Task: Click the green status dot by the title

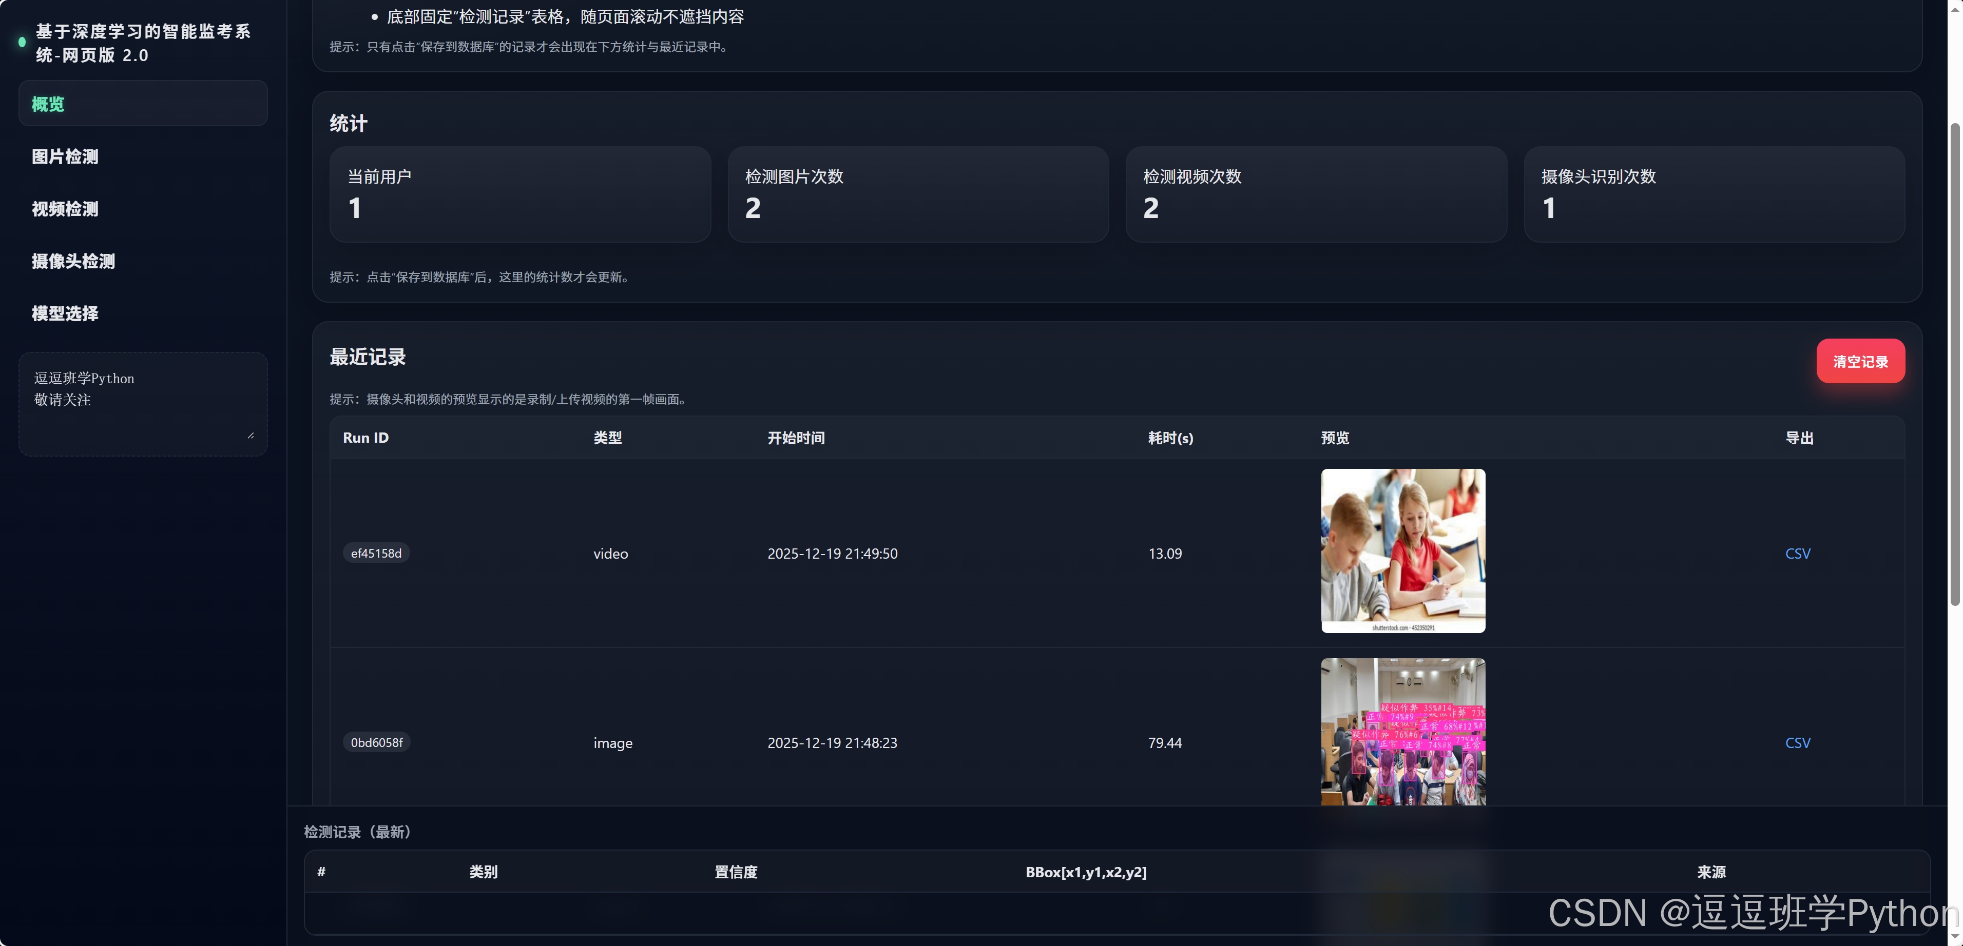Action: (22, 43)
